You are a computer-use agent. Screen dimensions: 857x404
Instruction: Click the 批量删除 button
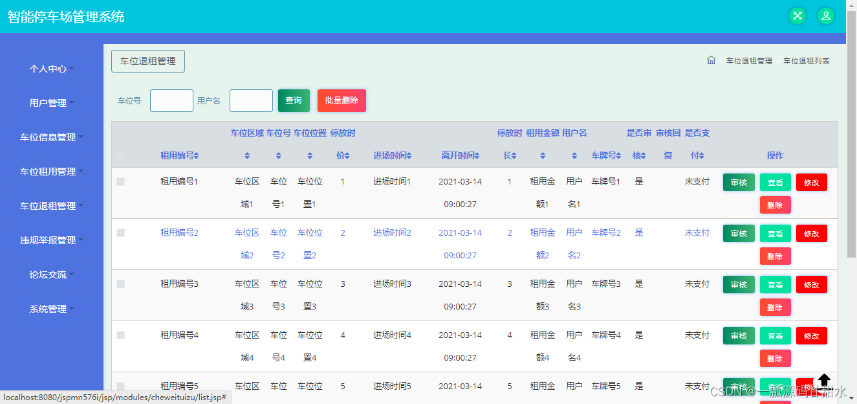(342, 100)
